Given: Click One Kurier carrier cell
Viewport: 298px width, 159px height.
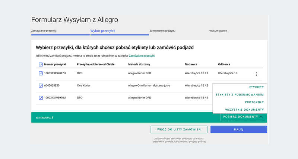Looking at the screenshot, I should (83, 85).
